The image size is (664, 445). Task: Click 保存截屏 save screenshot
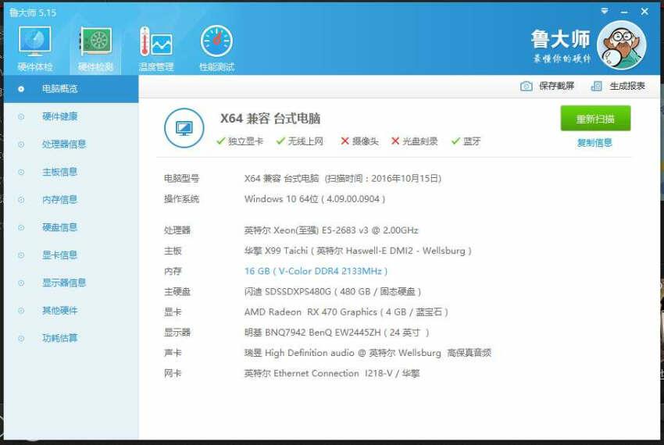click(x=556, y=87)
